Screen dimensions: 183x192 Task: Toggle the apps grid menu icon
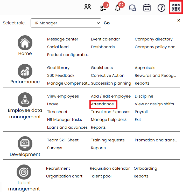(x=176, y=8)
